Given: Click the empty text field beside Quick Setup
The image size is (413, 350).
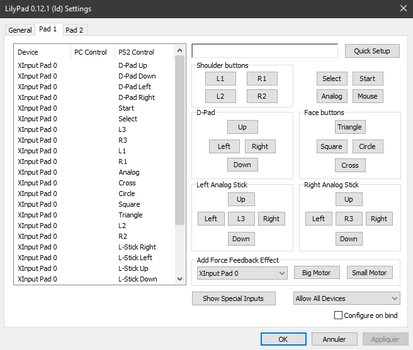Looking at the screenshot, I should (x=264, y=51).
